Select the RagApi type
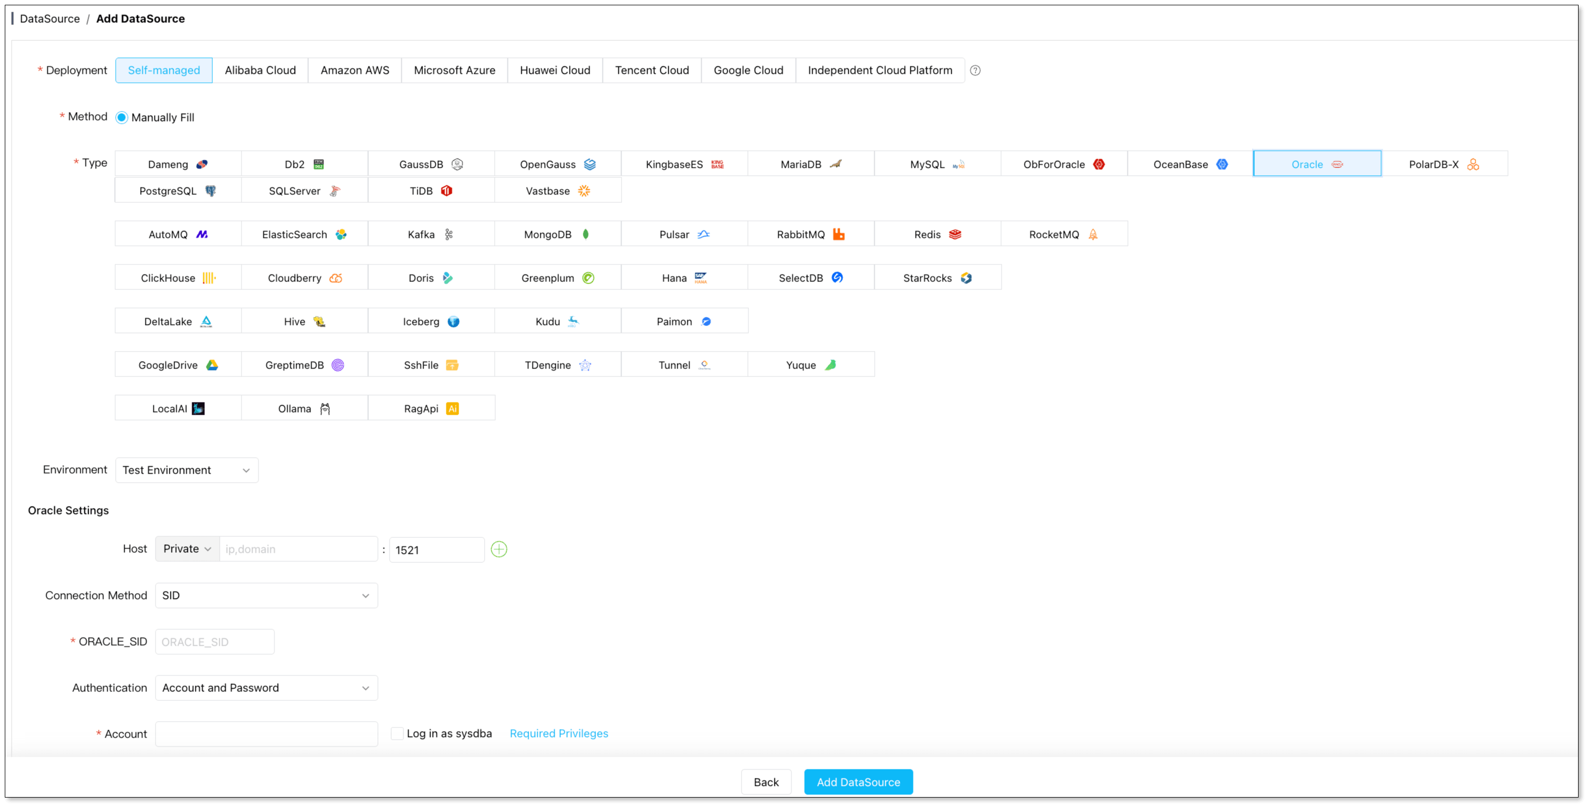Viewport: 1586px width, 805px height. pyautogui.click(x=431, y=408)
